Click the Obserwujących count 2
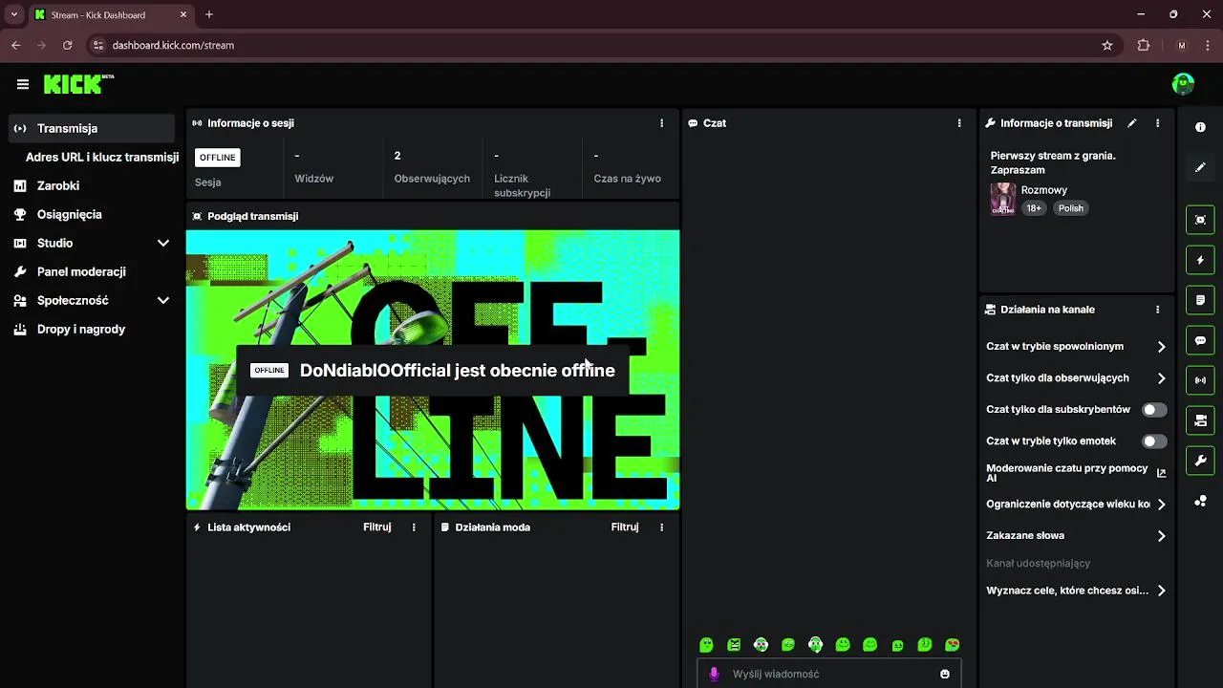Screen dimensions: 1223x688 click(397, 156)
